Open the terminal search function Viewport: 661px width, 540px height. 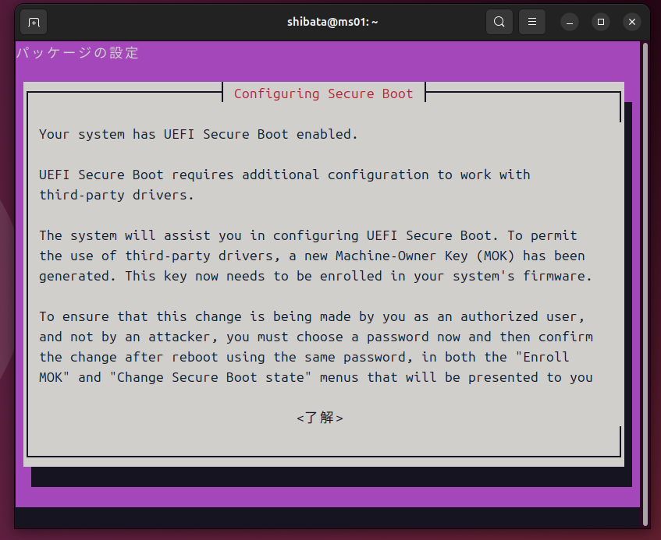pyautogui.click(x=499, y=22)
